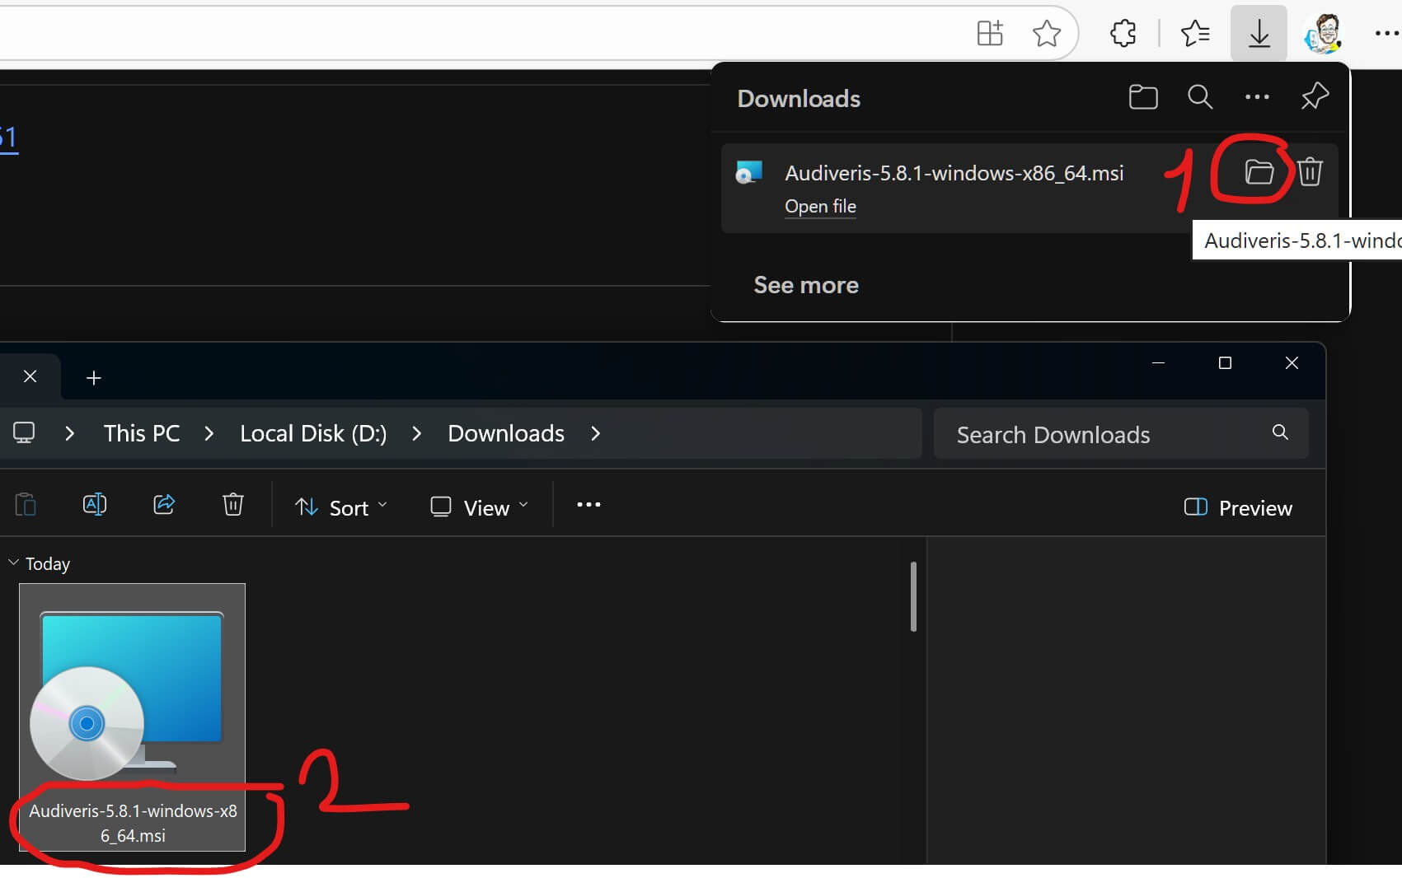Select the Audiveris msi file thumbnail
Screen dimensions: 1402x878
[132, 700]
